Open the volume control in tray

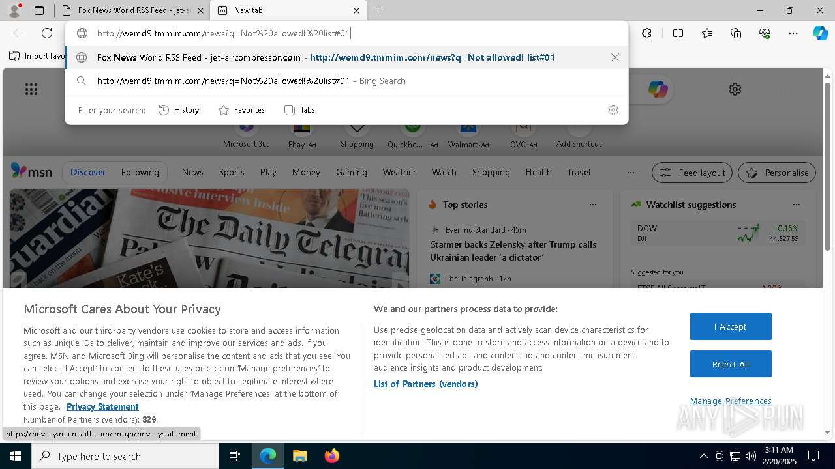coord(751,456)
